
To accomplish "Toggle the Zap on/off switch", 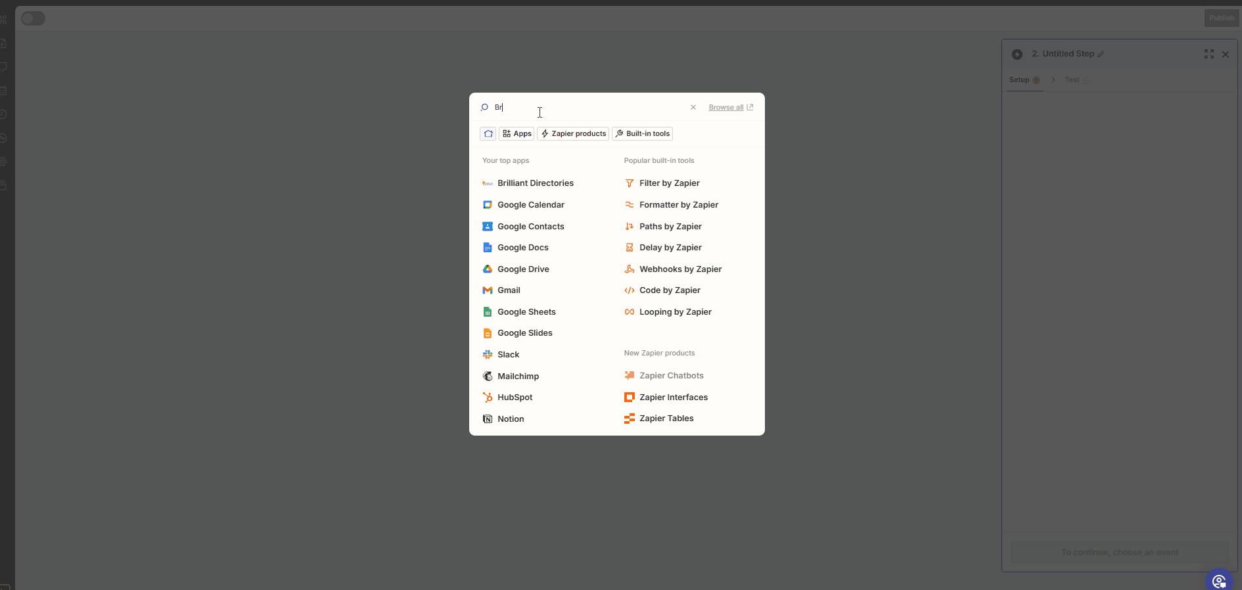I will point(33,18).
